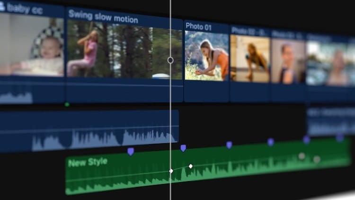Click the leftmost purple marker above New Style
The height and width of the screenshot is (200, 355).
(131, 151)
